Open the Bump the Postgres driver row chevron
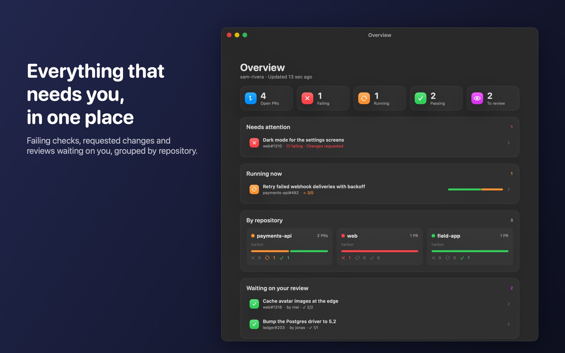Screen dimensions: 565x353 coord(509,324)
